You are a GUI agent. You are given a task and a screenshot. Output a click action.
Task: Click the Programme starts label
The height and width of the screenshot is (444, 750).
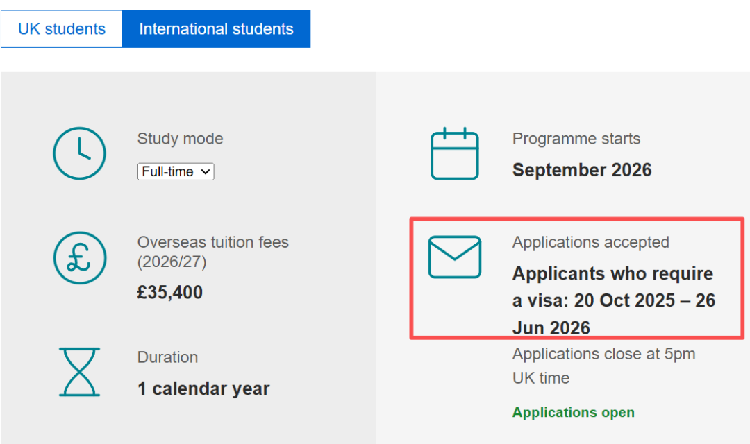click(576, 139)
